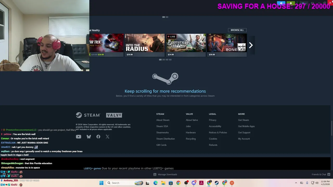This screenshot has width=333, height=187.
Task: Click the Steam logo in the footer
Action: click(88, 115)
